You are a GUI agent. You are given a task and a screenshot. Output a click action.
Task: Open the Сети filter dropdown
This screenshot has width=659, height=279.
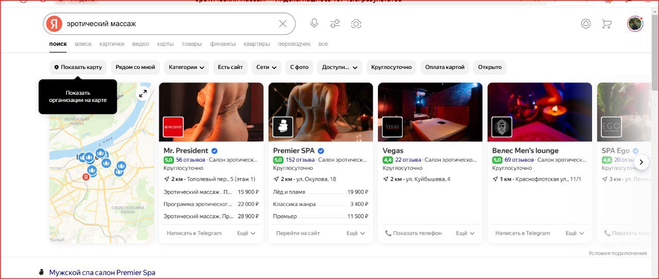tap(266, 67)
